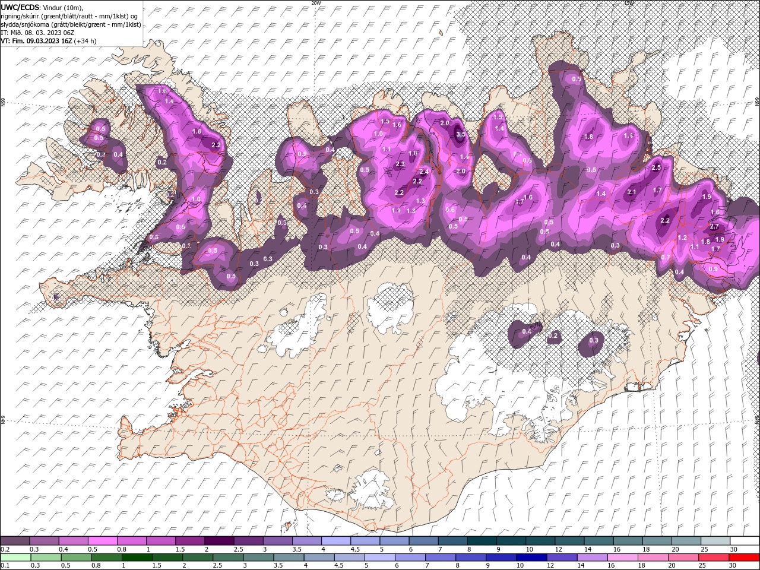Select the green 0.5 swatch in lower legend row
The image size is (760, 570).
pos(77,558)
